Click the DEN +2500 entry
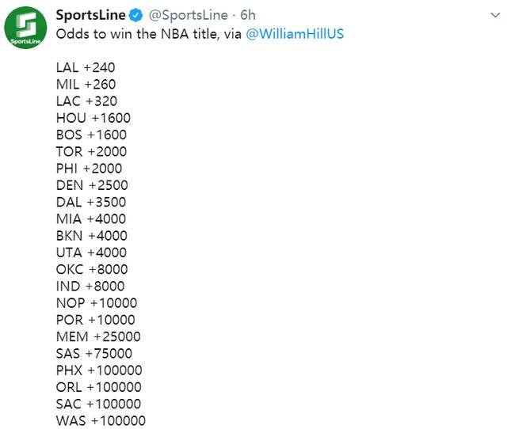Viewport: 507px width, 429px height. [92, 185]
